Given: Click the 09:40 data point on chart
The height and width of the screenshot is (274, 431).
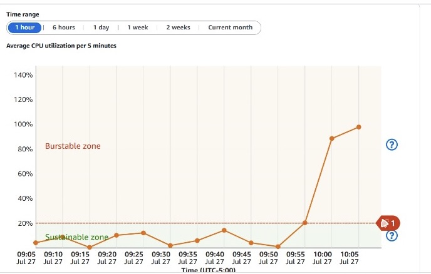Looking at the screenshot, I should click(224, 230).
